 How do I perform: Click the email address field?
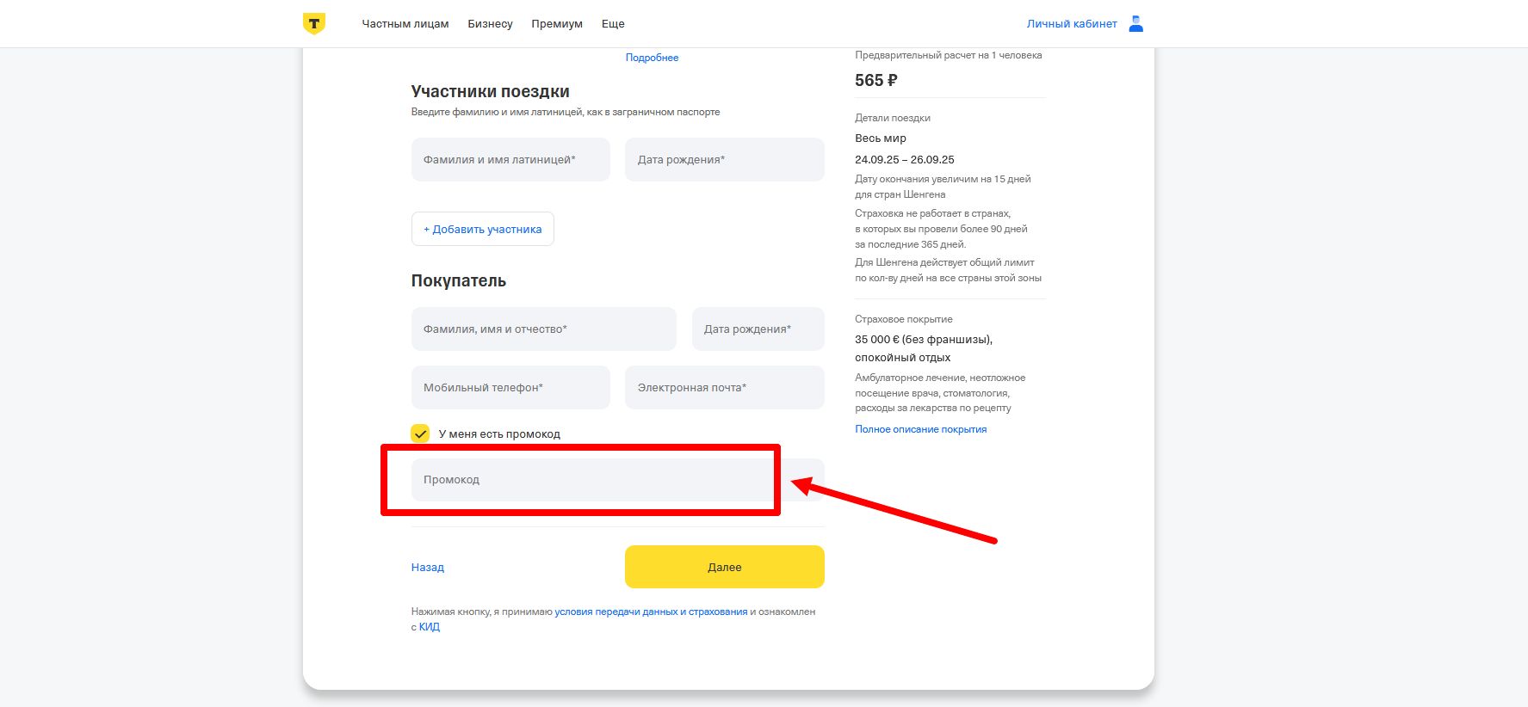724,387
